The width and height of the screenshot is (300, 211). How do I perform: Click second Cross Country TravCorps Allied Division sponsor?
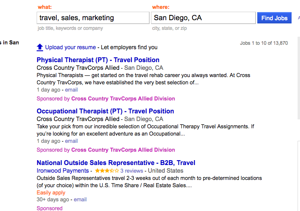click(x=123, y=150)
